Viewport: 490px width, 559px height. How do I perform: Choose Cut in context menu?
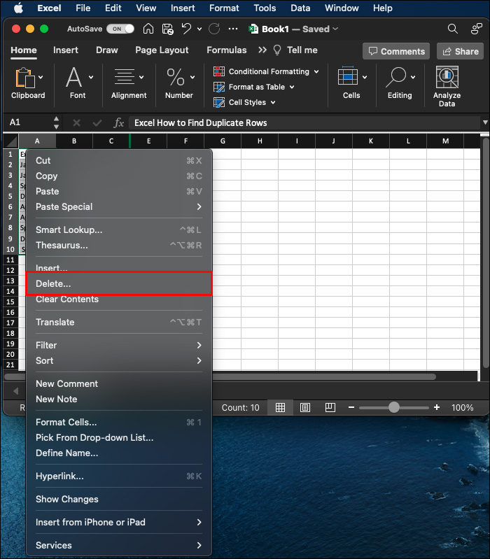pyautogui.click(x=119, y=160)
